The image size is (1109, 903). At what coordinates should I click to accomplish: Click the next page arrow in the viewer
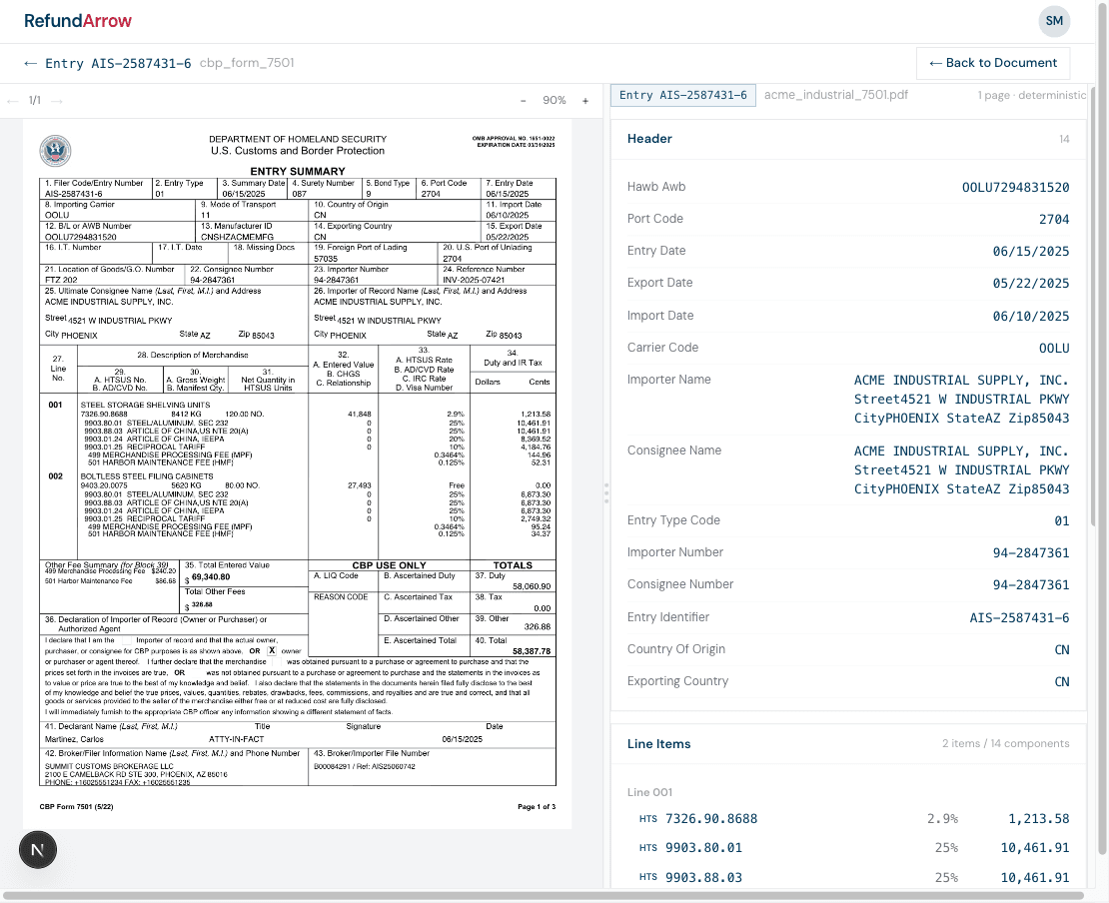56,100
